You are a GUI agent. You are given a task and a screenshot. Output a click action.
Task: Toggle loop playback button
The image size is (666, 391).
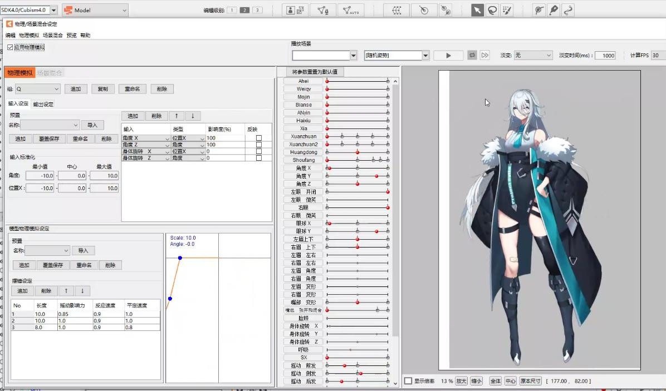[472, 55]
